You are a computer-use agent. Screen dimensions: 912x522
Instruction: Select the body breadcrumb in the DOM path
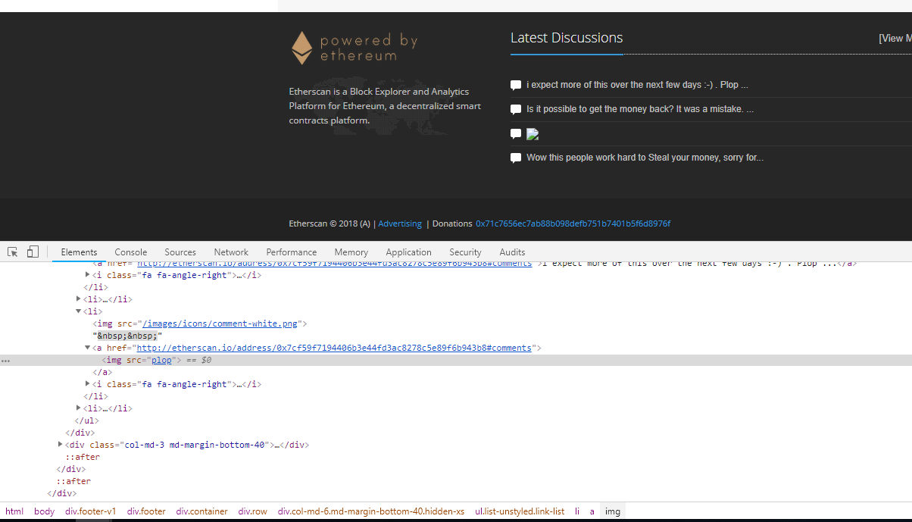[x=44, y=511]
